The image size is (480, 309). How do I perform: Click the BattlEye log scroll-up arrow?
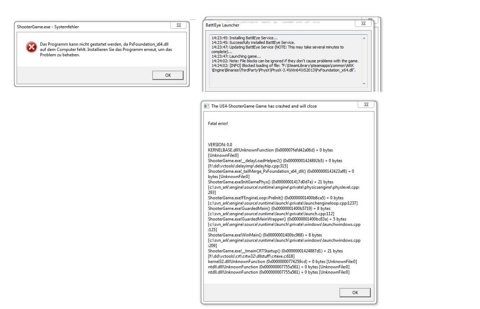364,38
